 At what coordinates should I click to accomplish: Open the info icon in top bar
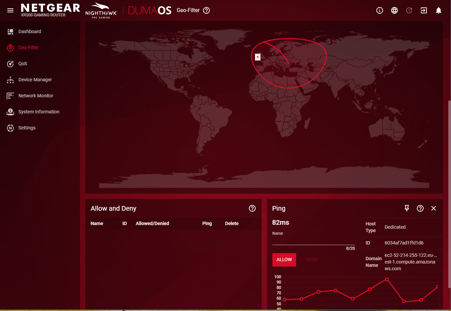[379, 10]
